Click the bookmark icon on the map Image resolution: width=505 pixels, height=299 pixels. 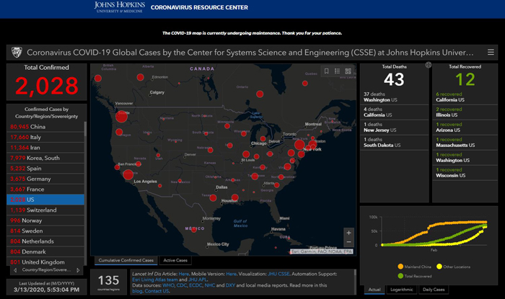click(x=326, y=71)
